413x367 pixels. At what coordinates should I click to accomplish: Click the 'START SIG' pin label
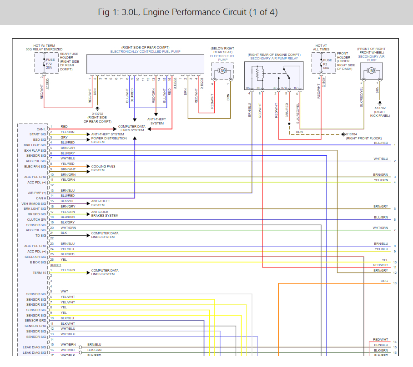tap(38, 134)
